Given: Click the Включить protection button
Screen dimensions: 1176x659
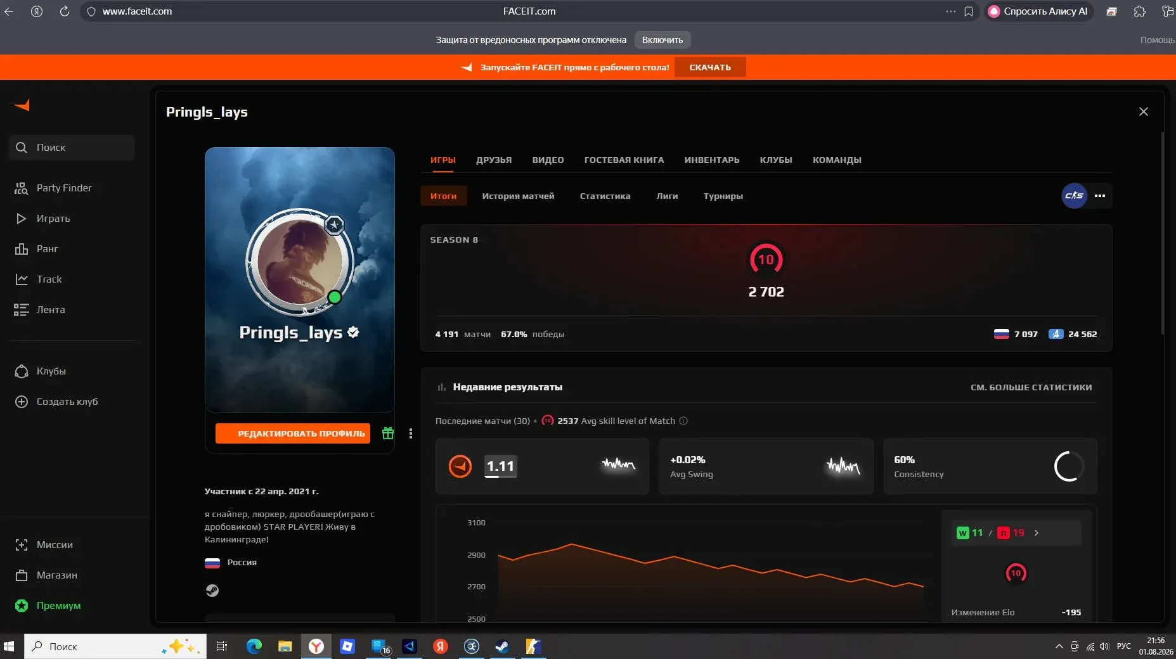Looking at the screenshot, I should (x=662, y=40).
